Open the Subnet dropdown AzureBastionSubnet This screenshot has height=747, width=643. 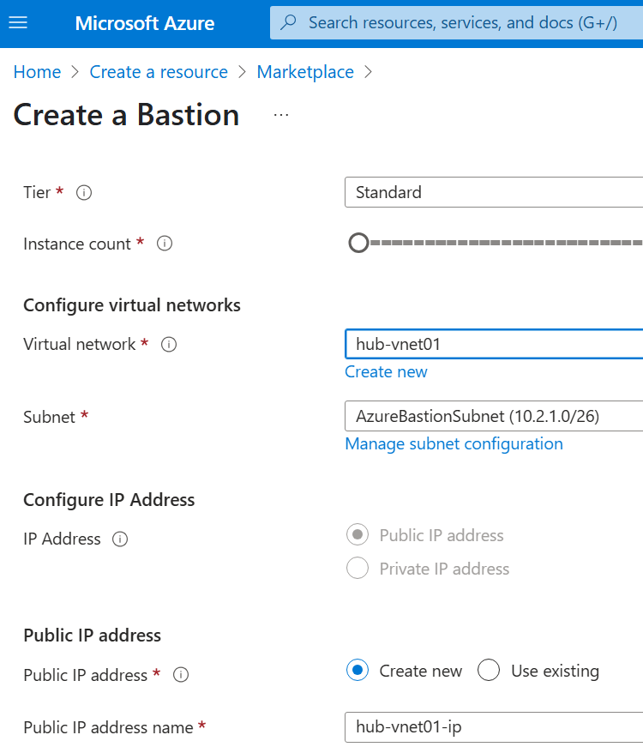click(494, 416)
